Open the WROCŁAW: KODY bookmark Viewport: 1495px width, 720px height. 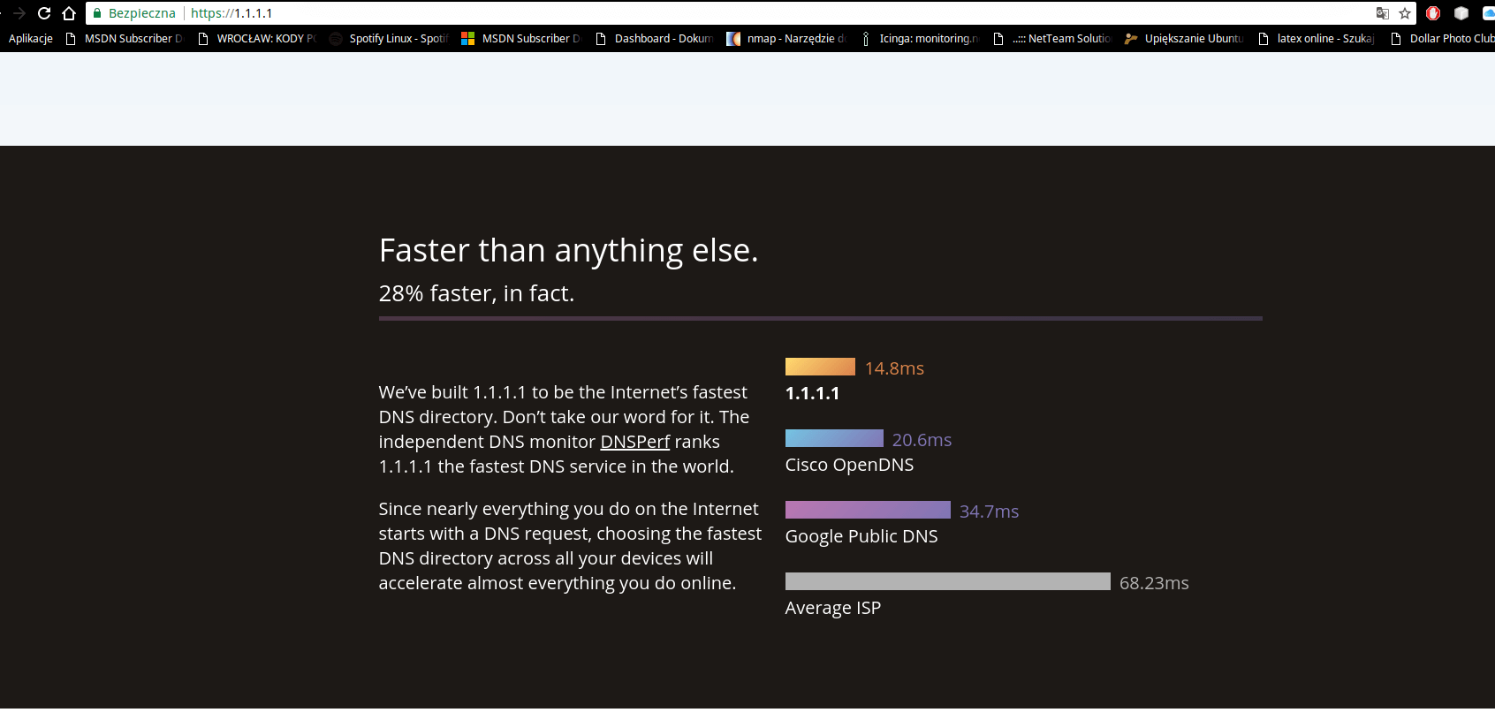point(257,39)
